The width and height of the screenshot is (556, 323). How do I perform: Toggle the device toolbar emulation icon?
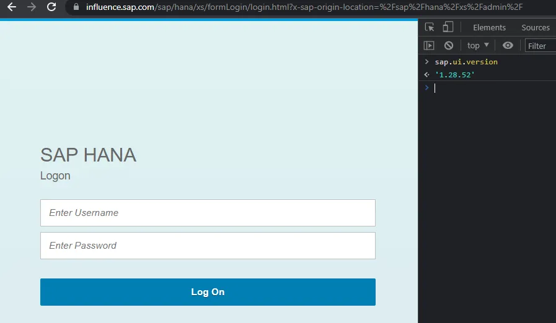448,27
